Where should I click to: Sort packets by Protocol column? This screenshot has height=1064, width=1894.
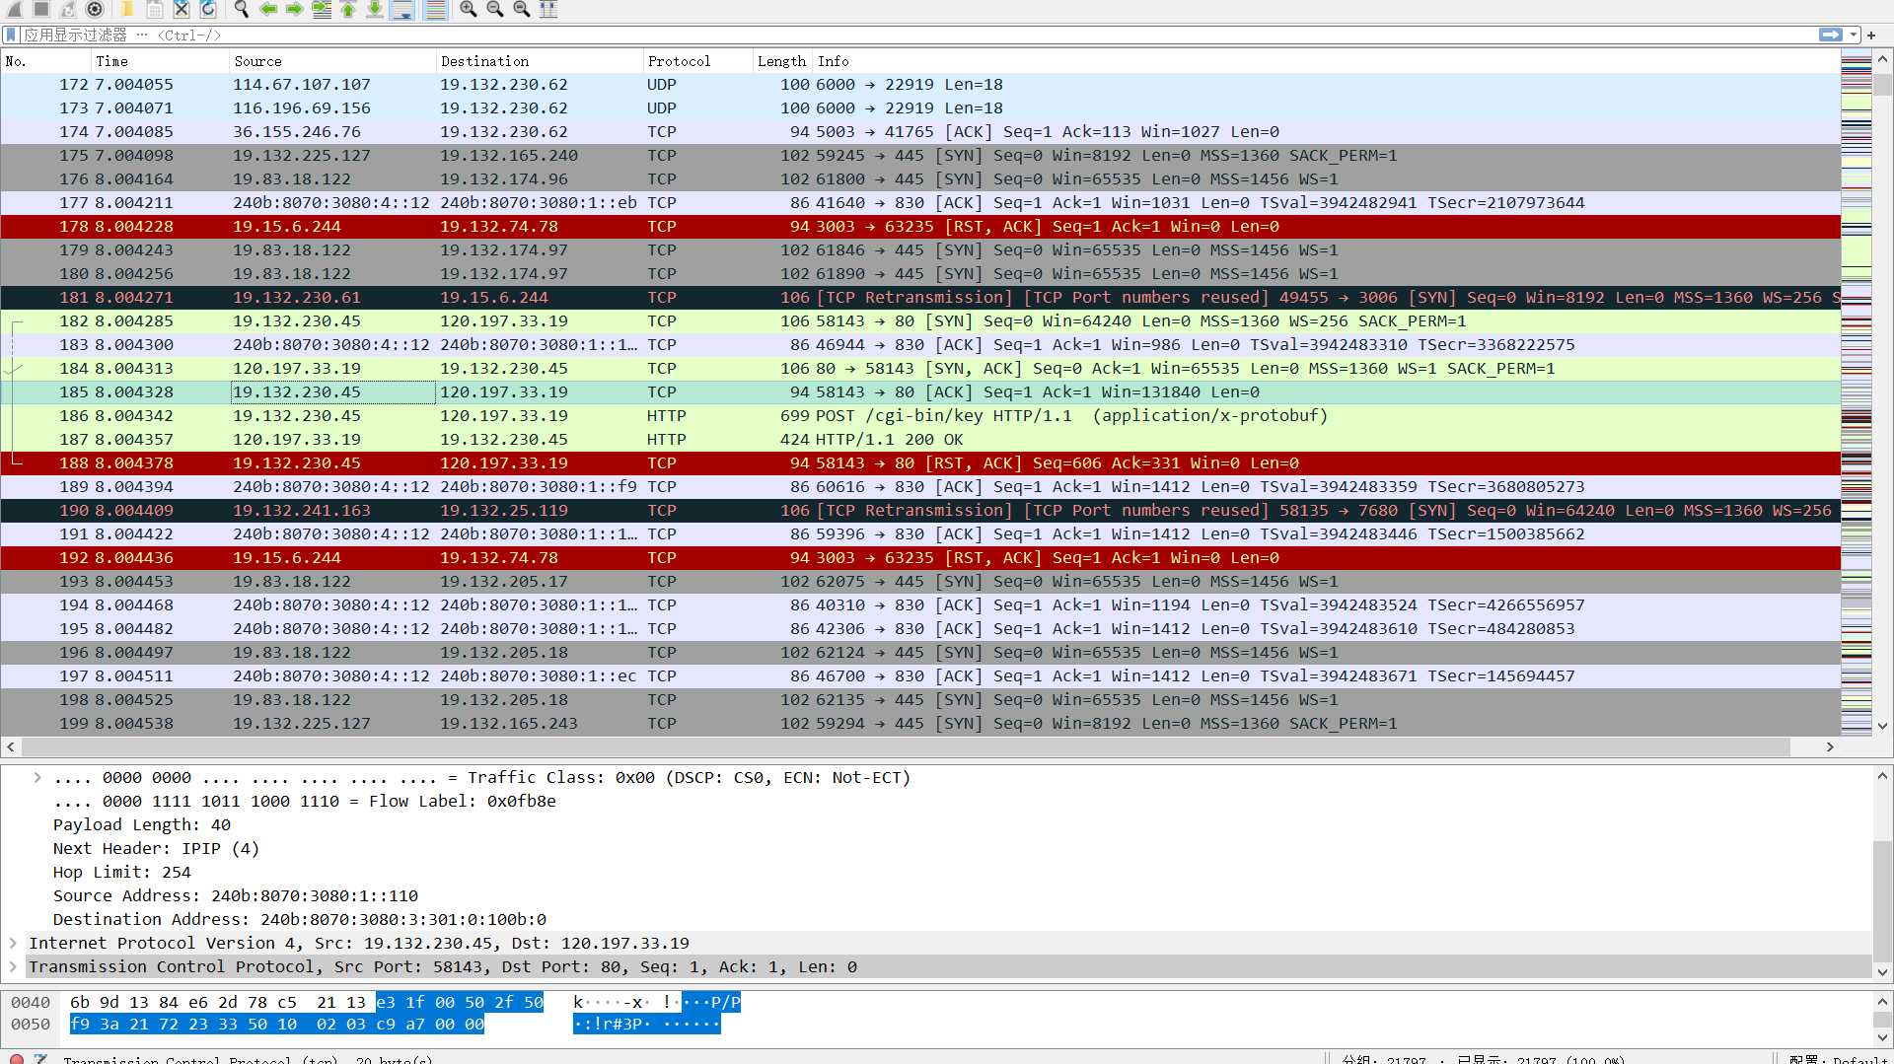tap(697, 61)
